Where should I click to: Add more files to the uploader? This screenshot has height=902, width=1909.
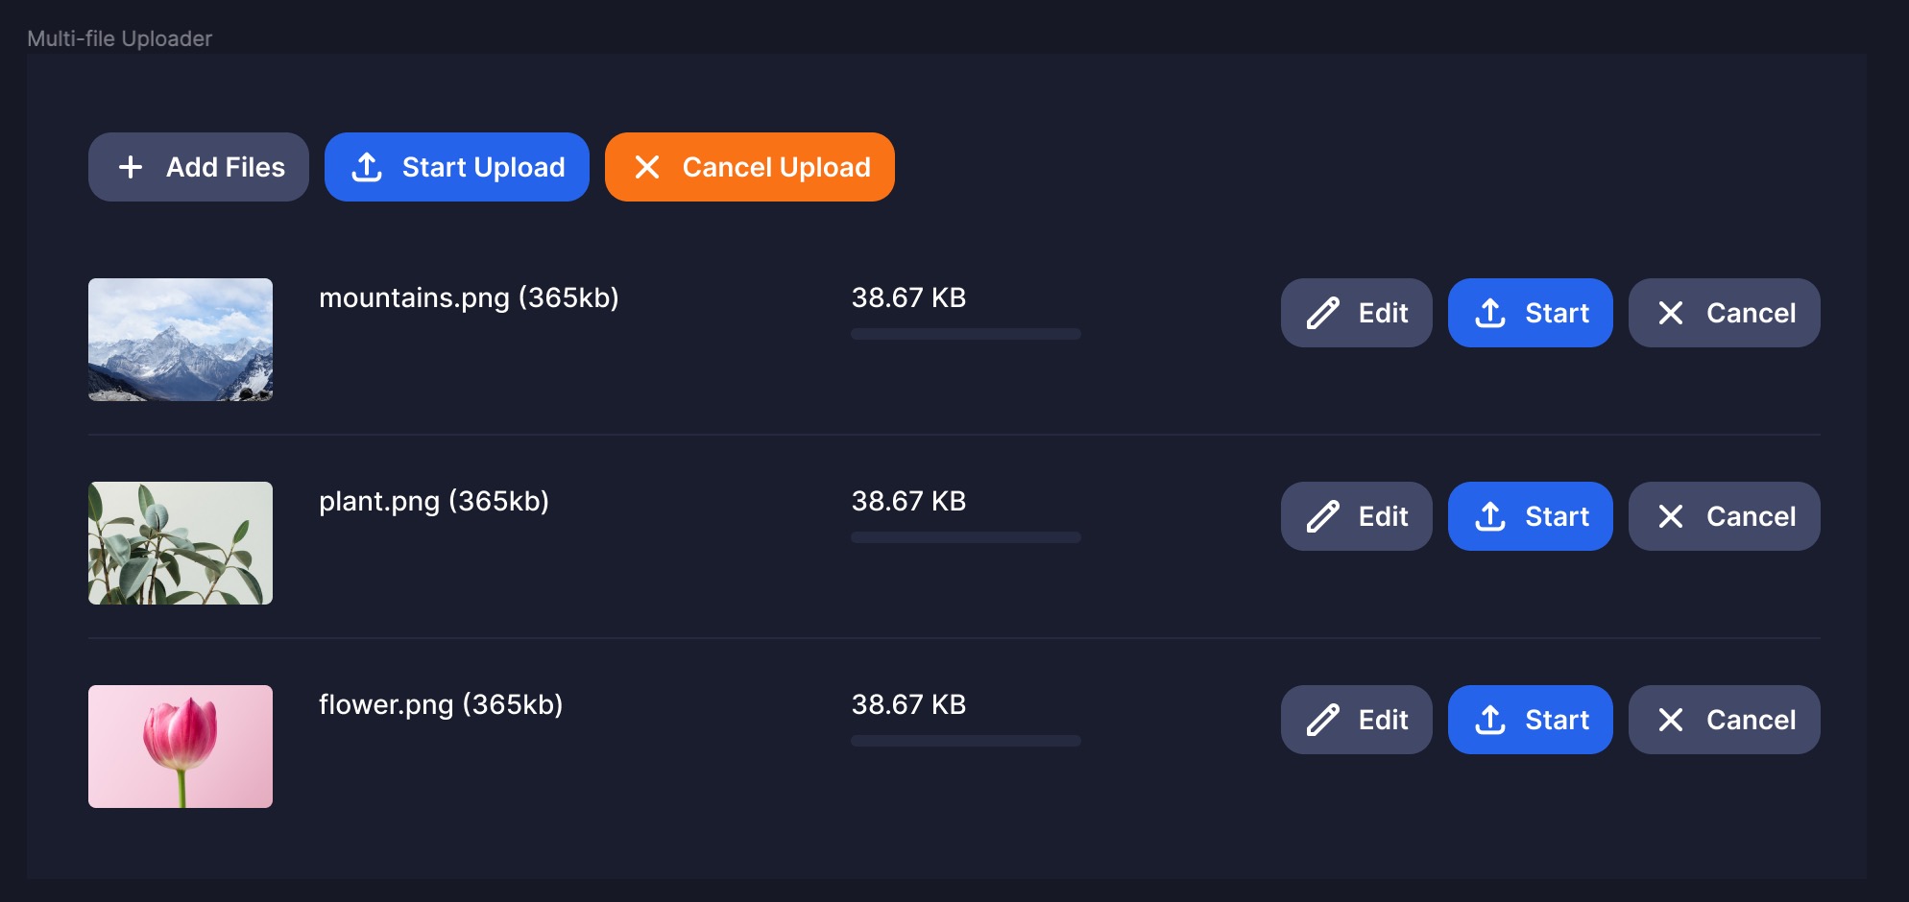198,167
